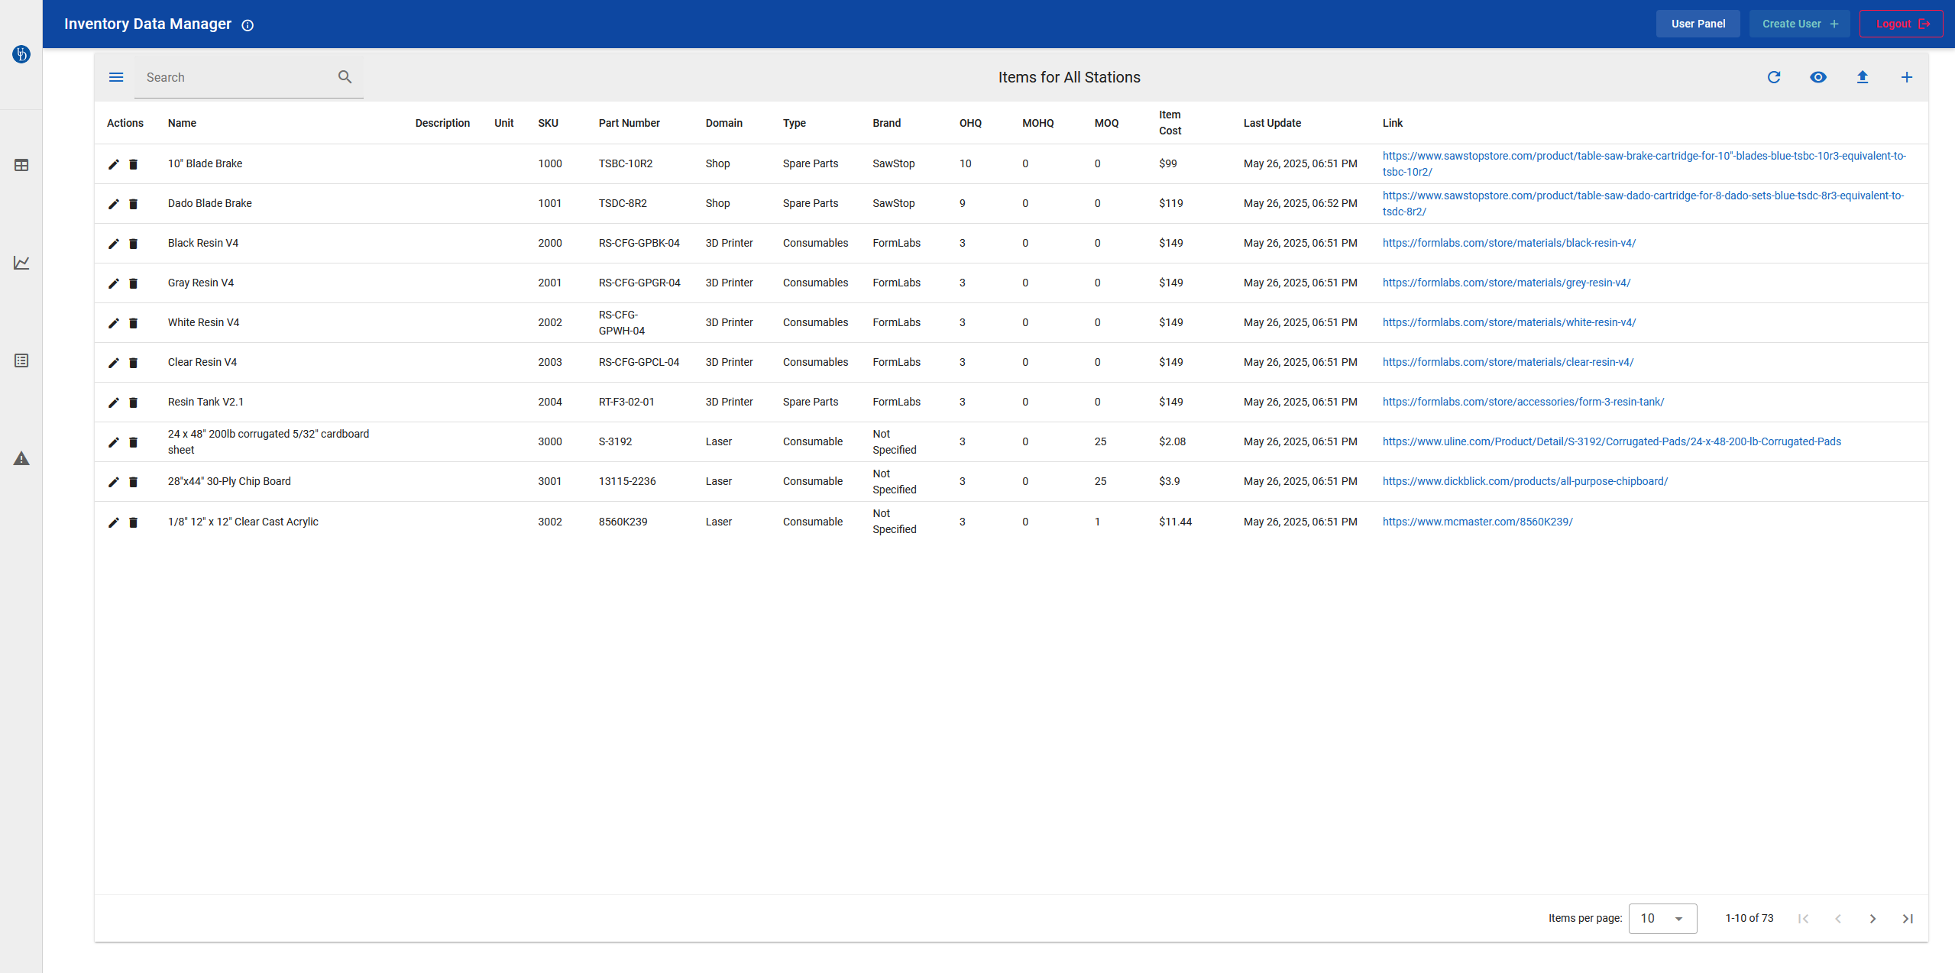1955x973 pixels.
Task: Edit the Black Resin V4 row
Action: 114,244
